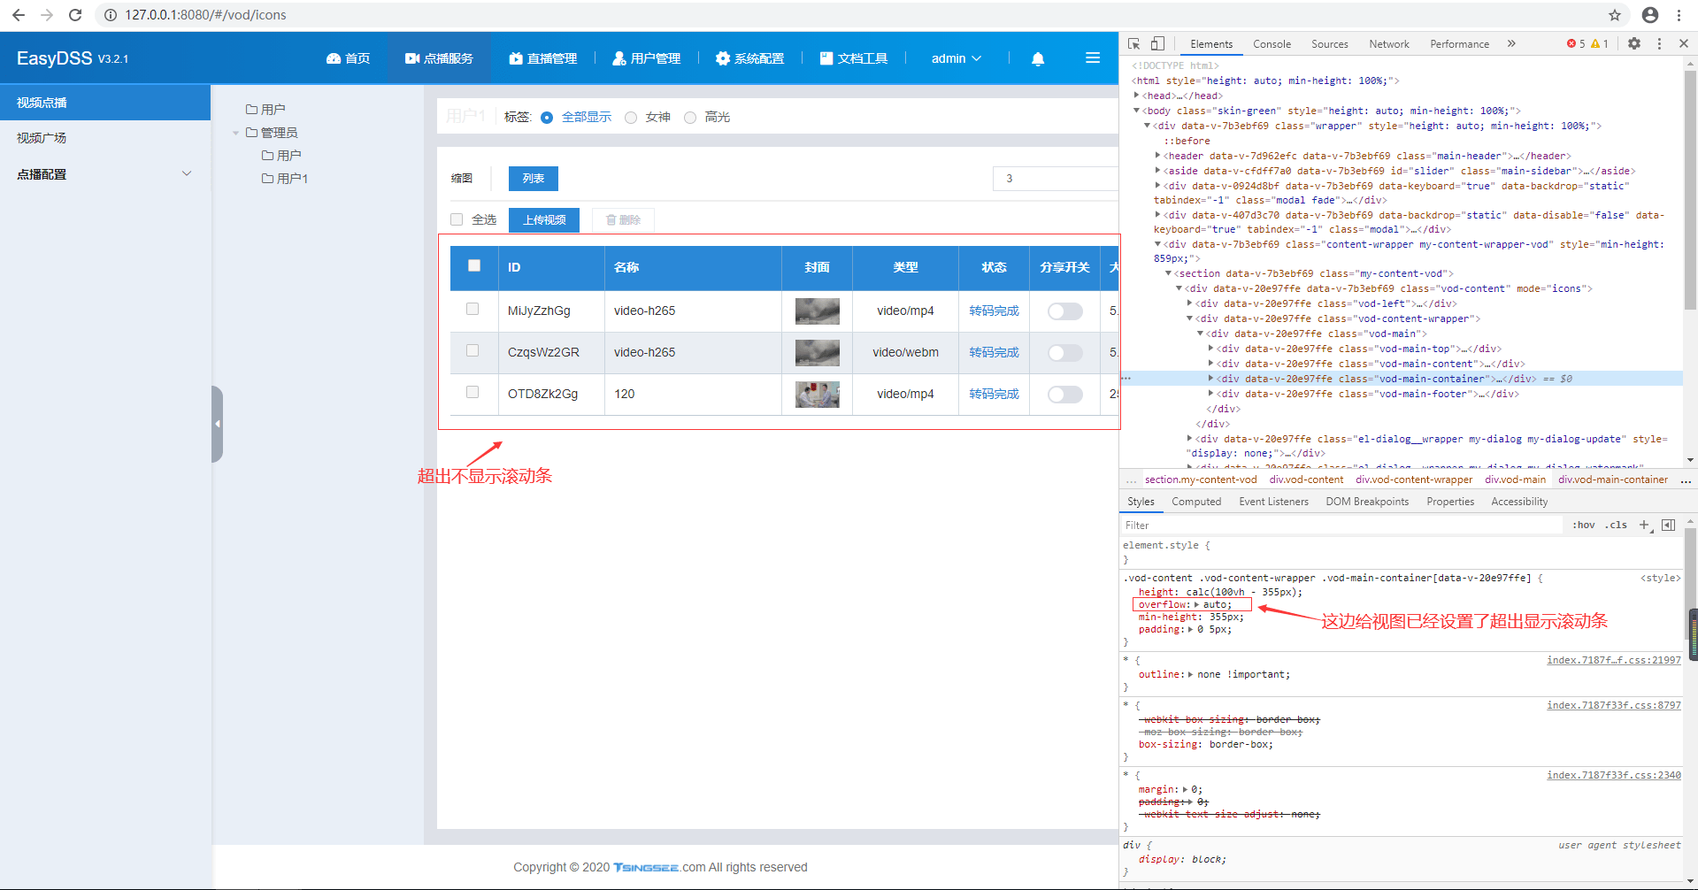Click the browser reload icon
The image size is (1698, 890).
click(x=75, y=15)
